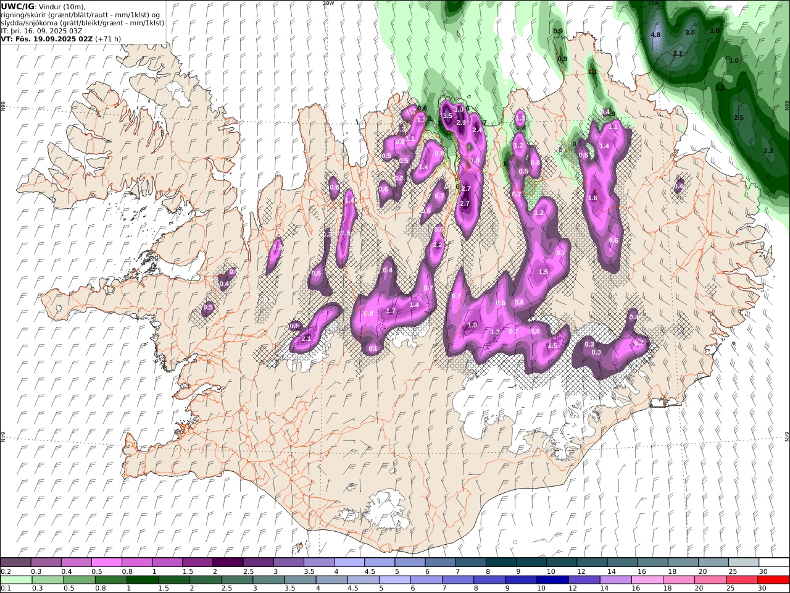The image size is (790, 593).
Task: Pick dark green rain swatch between 1 and 1.5
Action: (142, 580)
